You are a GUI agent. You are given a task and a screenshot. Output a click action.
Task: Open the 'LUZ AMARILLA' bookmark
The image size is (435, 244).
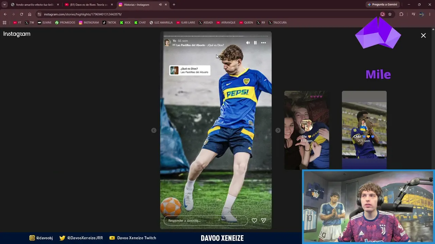click(x=161, y=23)
